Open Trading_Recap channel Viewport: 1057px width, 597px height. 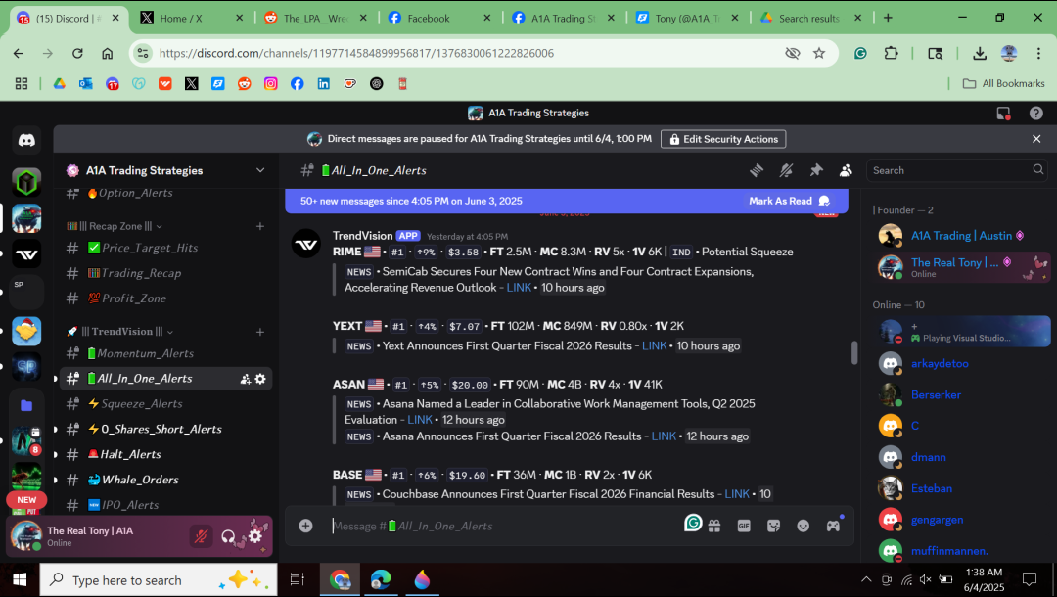165,273
